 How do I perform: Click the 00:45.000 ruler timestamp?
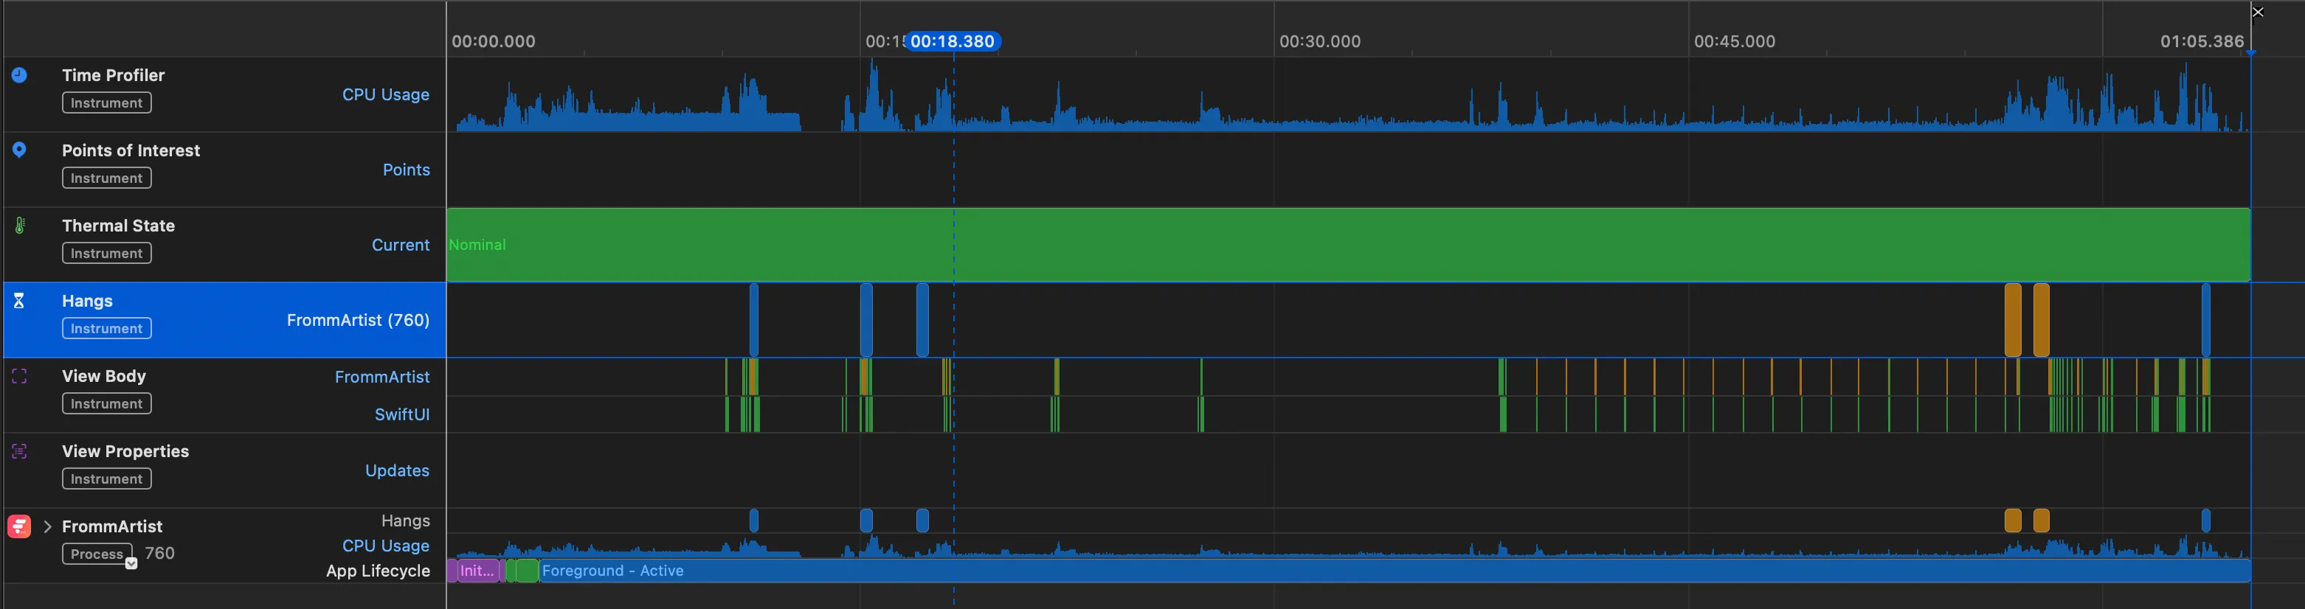1734,41
